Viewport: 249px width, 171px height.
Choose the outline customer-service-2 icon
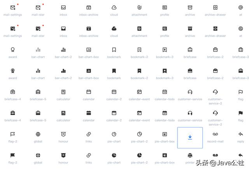pos(215,92)
